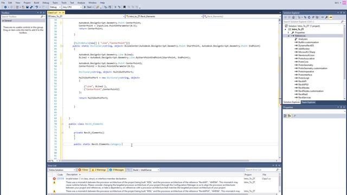
Task: Select the RevitServices reference
Action: [x=304, y=97]
